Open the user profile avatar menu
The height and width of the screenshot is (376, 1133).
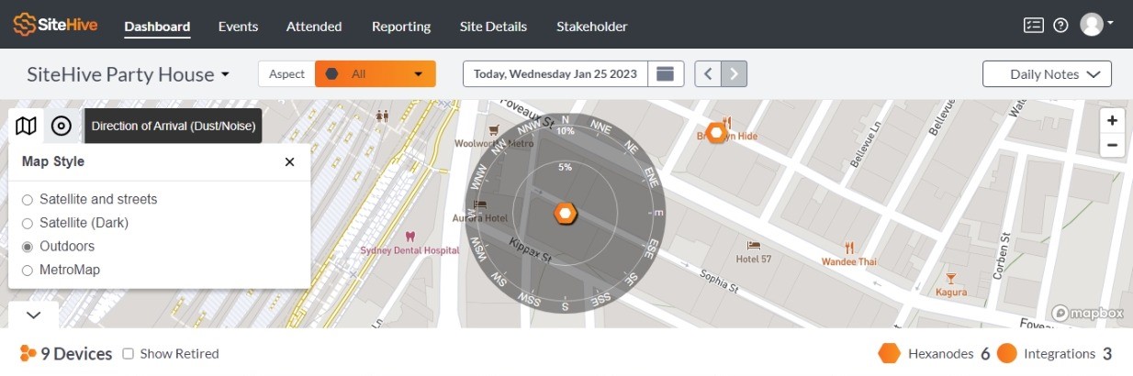point(1096,25)
